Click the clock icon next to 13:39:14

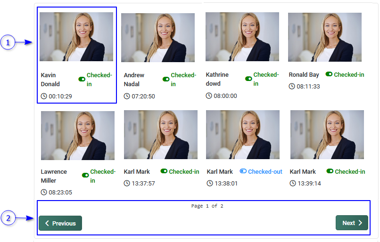tap(293, 183)
